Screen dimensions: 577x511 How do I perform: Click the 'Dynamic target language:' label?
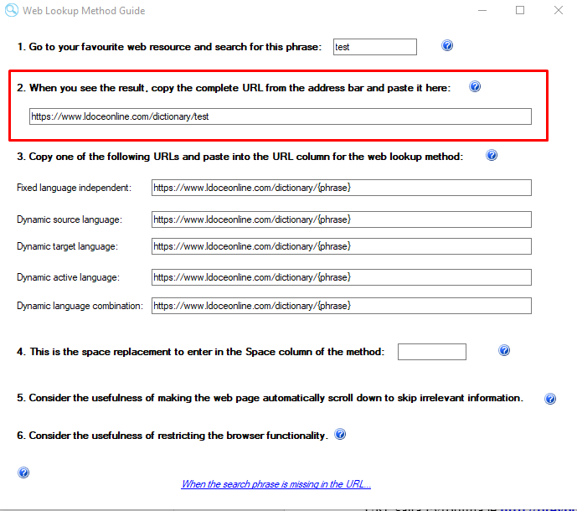[67, 246]
